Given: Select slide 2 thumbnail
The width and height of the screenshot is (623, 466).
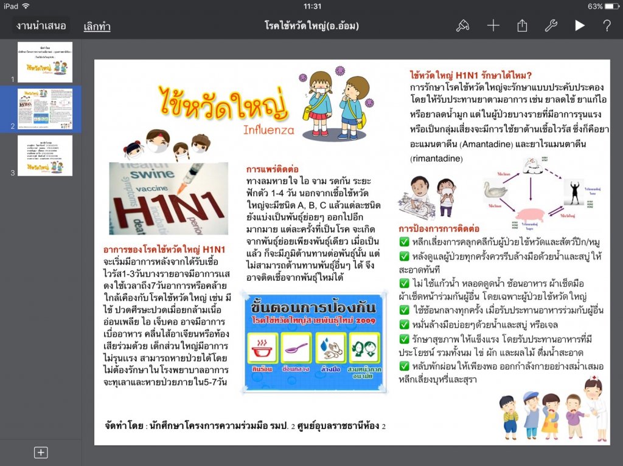Looking at the screenshot, I should (45, 109).
